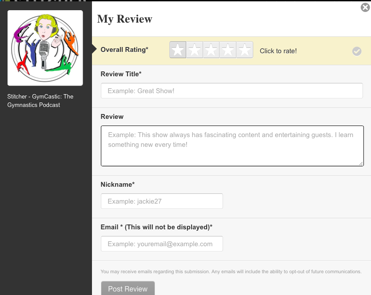Focus the Nickname input field
This screenshot has height=295, width=371.
coord(162,201)
